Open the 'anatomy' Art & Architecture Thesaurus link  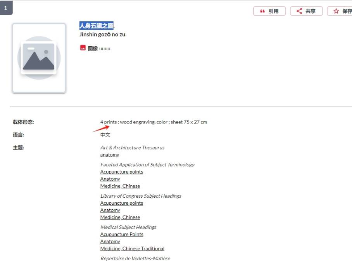[110, 155]
